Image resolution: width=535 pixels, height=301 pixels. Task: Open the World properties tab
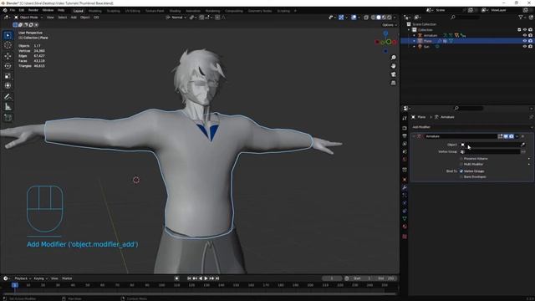click(405, 160)
